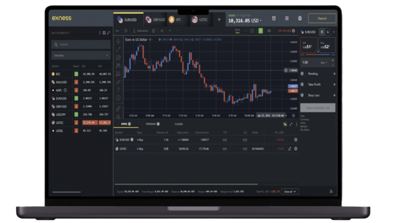
Task: Add take profit to EUR/USD position
Action: click(225, 140)
